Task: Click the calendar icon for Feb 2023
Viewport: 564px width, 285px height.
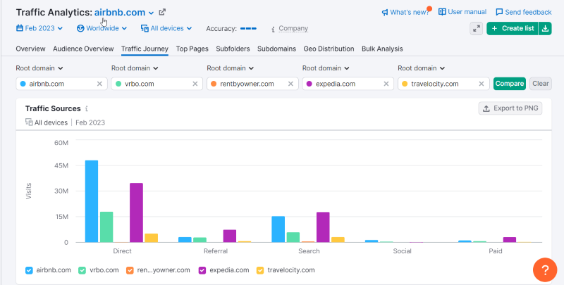Action: click(x=20, y=28)
